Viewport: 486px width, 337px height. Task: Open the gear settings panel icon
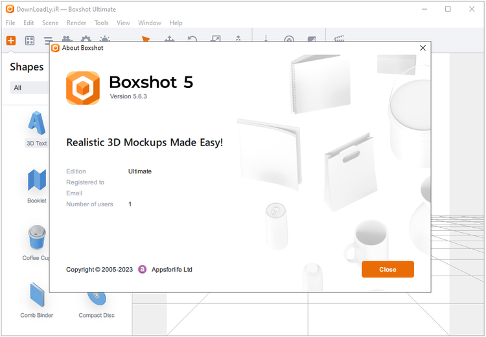[x=86, y=39]
